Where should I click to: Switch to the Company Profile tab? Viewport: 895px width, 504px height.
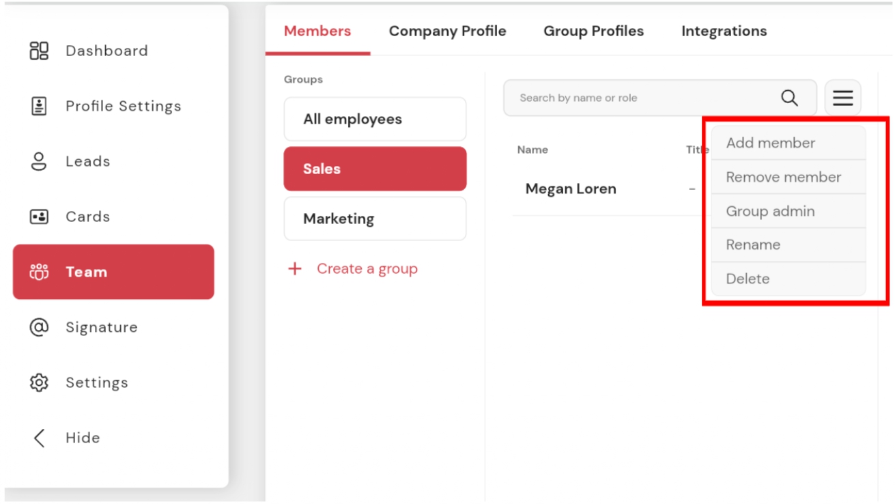[x=447, y=31]
